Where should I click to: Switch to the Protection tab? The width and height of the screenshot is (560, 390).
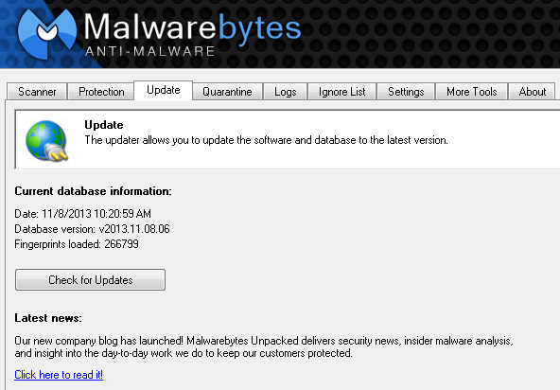click(101, 92)
